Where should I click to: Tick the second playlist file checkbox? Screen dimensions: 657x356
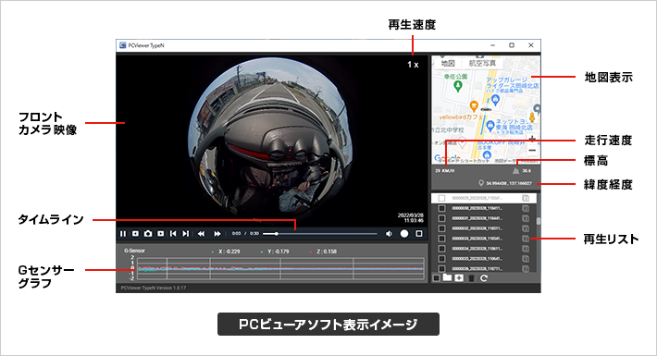(441, 208)
